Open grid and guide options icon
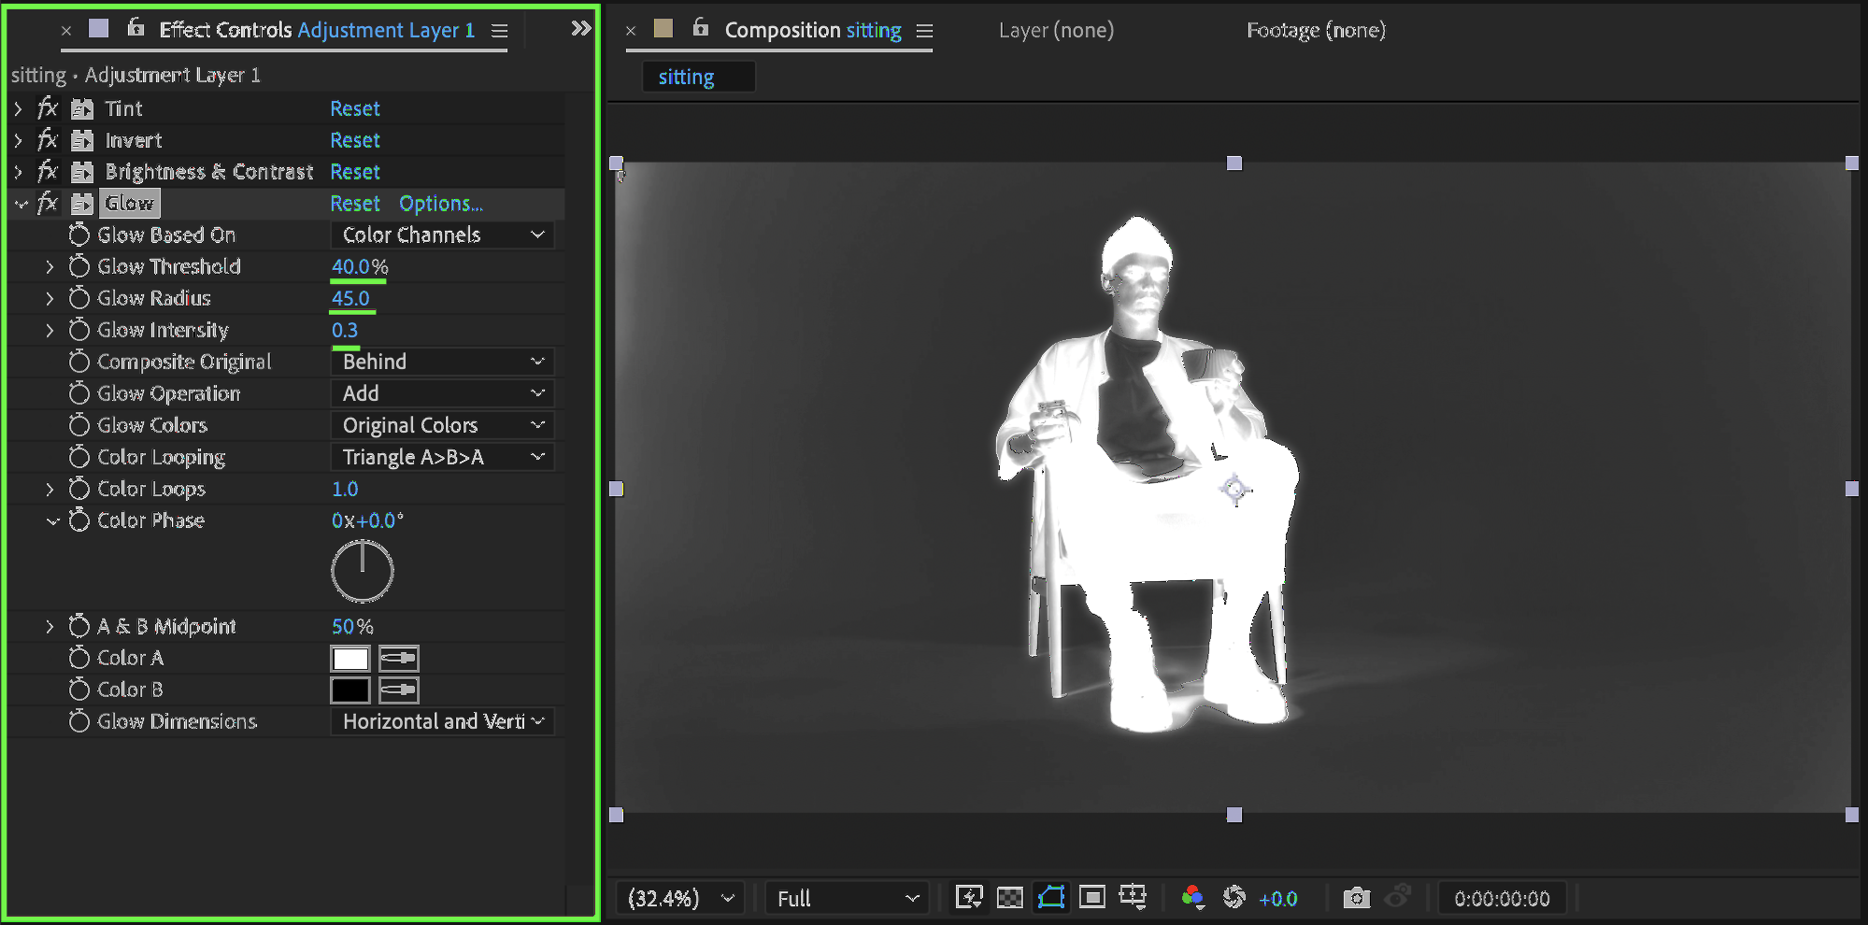Screen dimensions: 1868x925 pyautogui.click(x=1133, y=898)
